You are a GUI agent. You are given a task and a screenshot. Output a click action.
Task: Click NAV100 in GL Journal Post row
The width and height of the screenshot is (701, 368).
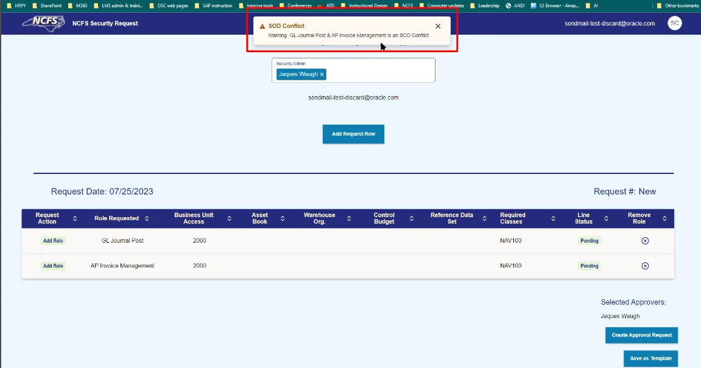(x=511, y=241)
